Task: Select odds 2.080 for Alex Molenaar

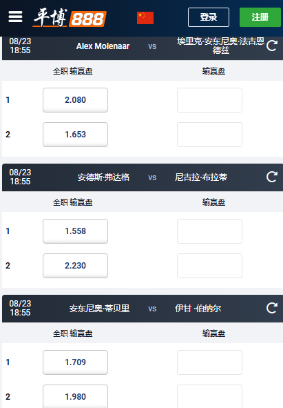Action: pos(75,100)
